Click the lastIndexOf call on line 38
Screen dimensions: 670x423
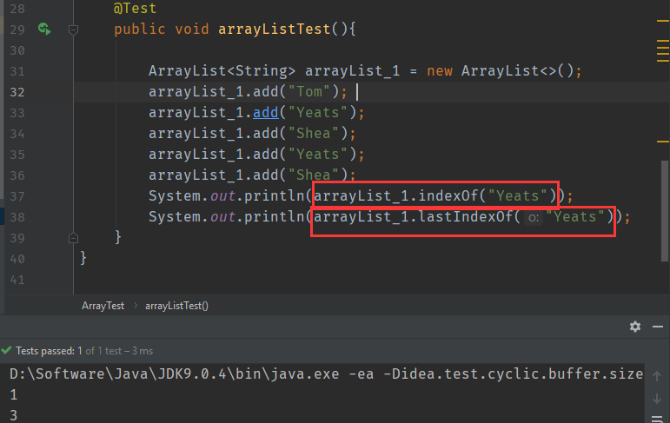(x=465, y=217)
